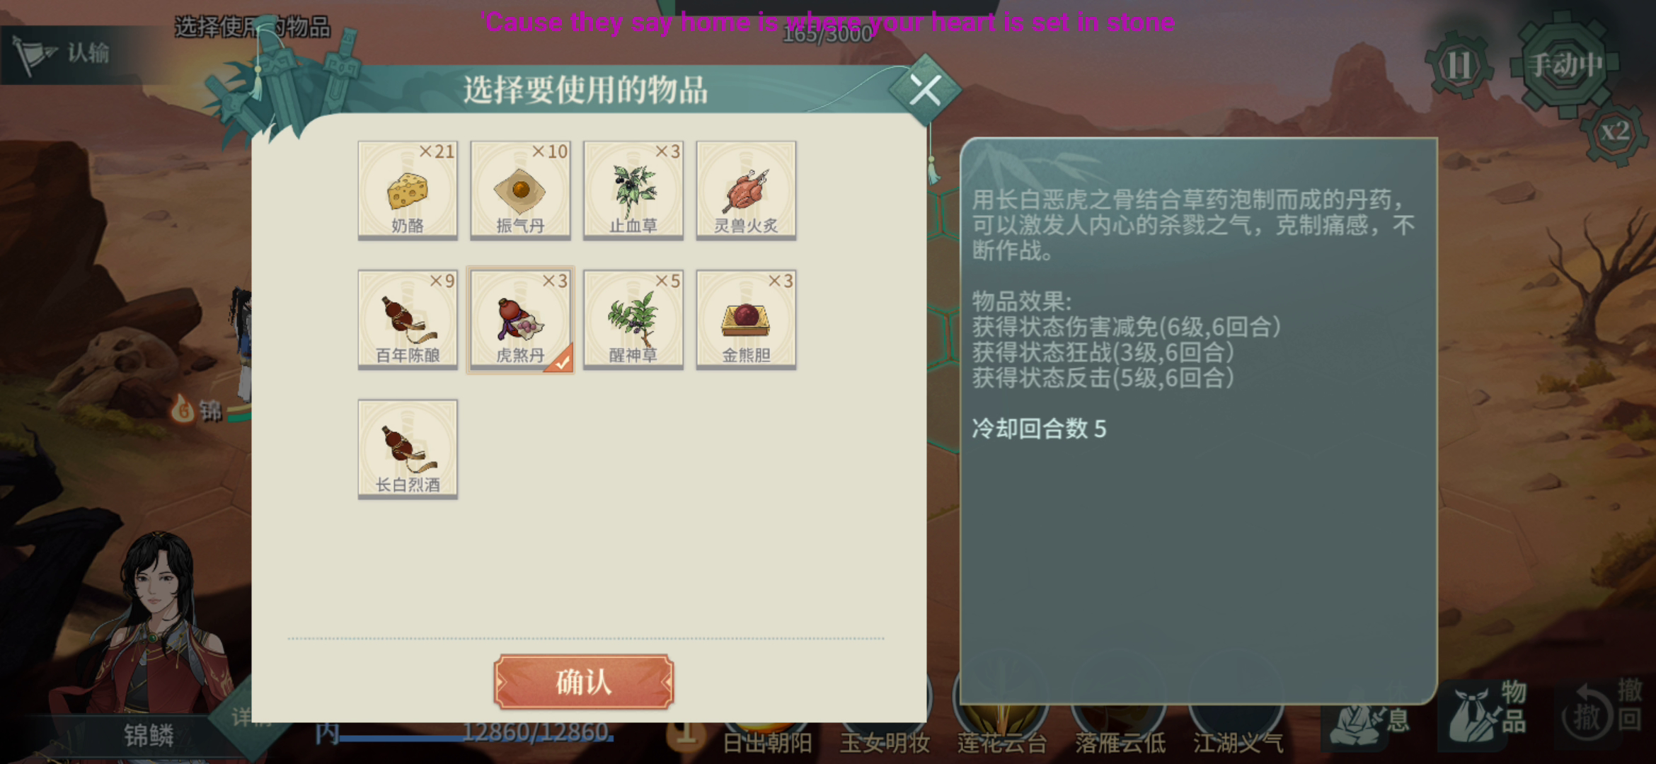Click the internal energy bar 12860/12860
1656x764 pixels.
[476, 733]
